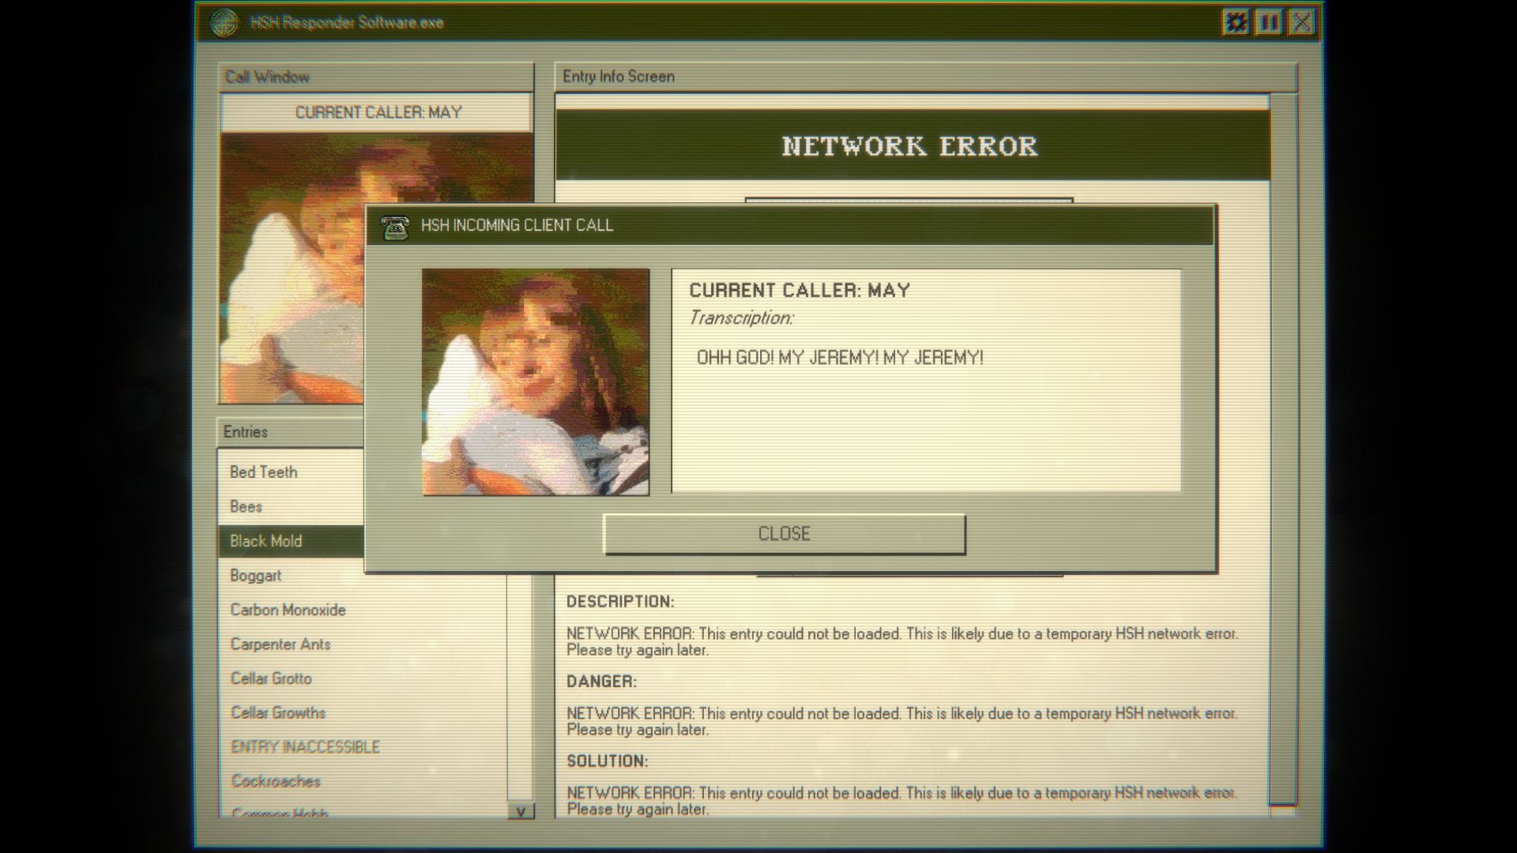The height and width of the screenshot is (853, 1517).
Task: Select the Black Mold entry
Action: point(266,541)
